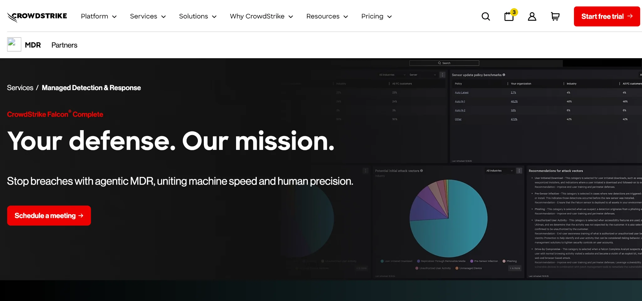Expand the Solutions menu chevron
Image resolution: width=642 pixels, height=301 pixels.
coord(214,17)
